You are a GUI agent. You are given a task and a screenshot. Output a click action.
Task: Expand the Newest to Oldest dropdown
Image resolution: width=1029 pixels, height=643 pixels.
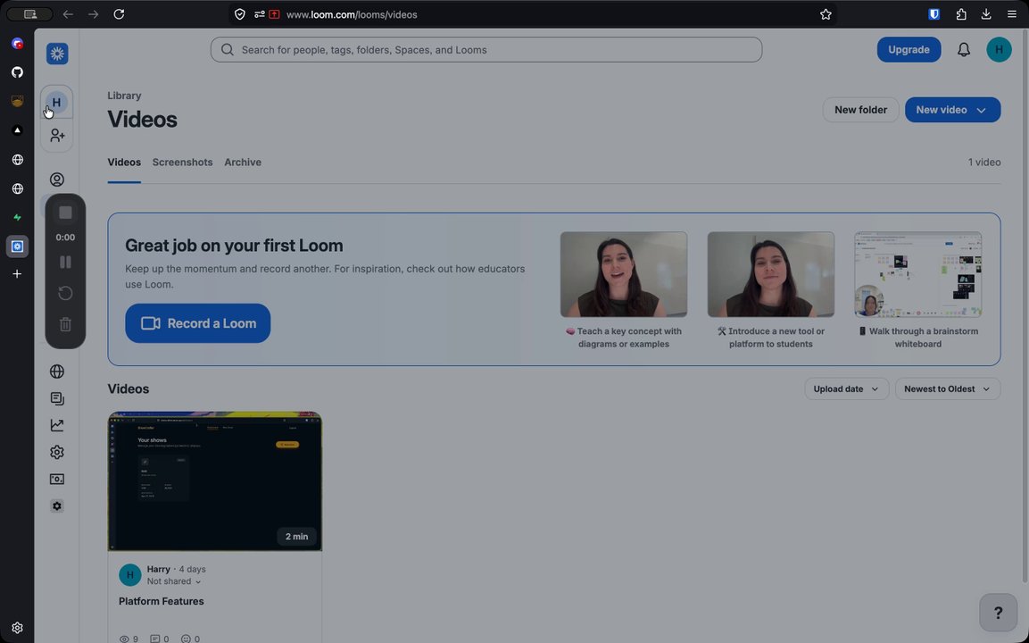tap(947, 388)
